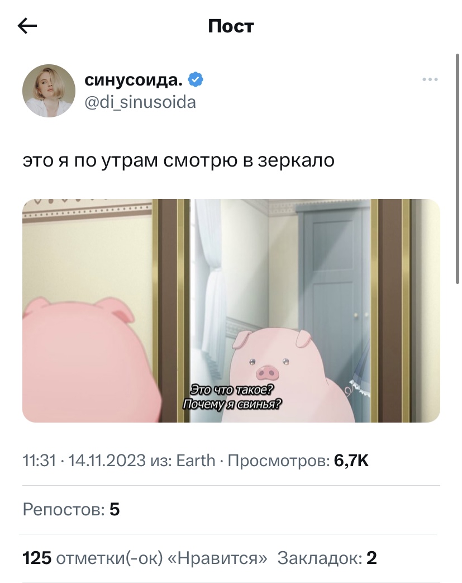Image resolution: width=462 pixels, height=583 pixels.
Task: Click the Пост header title
Action: (x=231, y=26)
